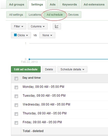The image size is (108, 136).
Task: Click the Feb 22 data point on graph
Action: point(29,59)
